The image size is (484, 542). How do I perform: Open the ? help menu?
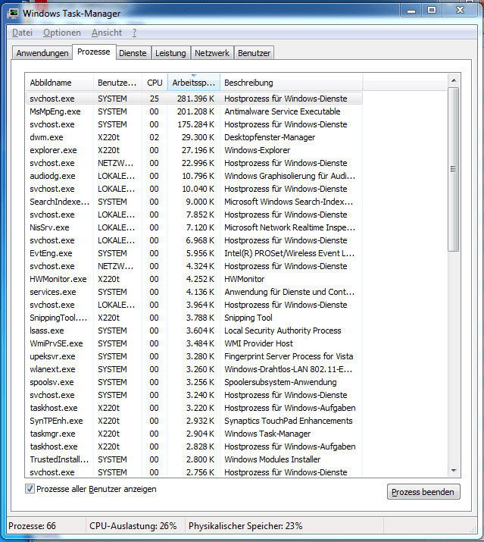(134, 33)
